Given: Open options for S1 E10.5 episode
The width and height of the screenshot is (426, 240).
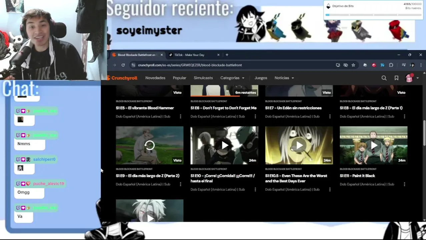Looking at the screenshot, I should (330, 189).
